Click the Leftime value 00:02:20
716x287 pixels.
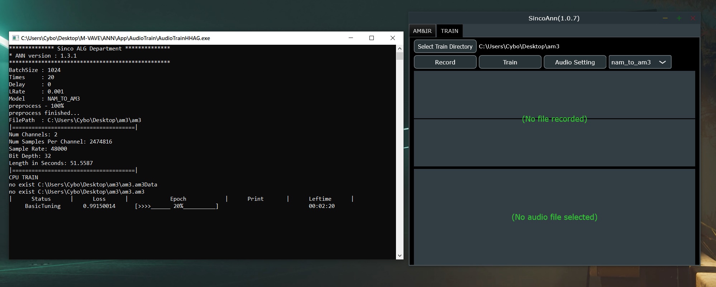[x=322, y=206]
